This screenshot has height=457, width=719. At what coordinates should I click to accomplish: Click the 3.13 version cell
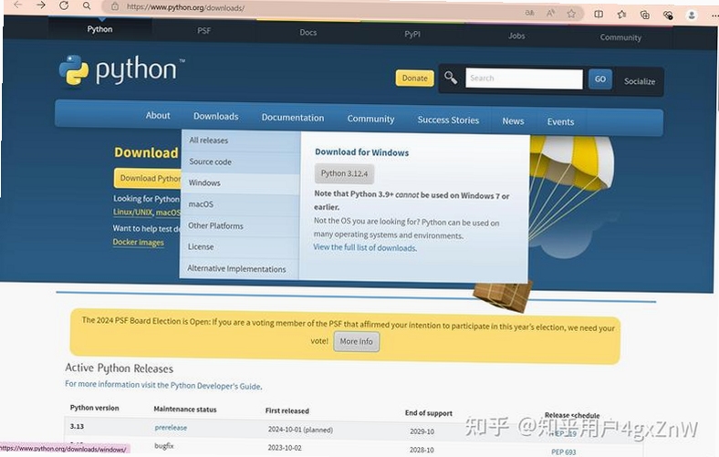(x=77, y=426)
